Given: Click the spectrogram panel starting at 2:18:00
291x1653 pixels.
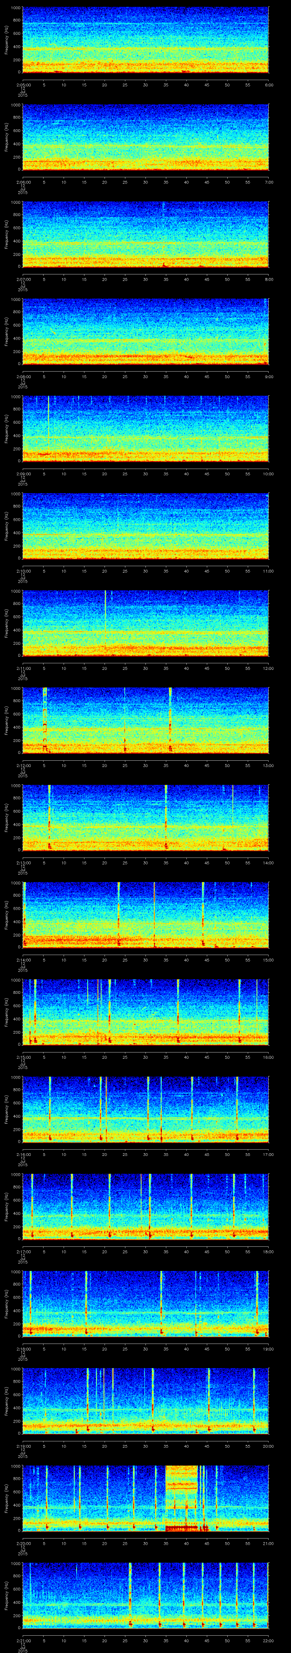Looking at the screenshot, I should pos(145,1304).
